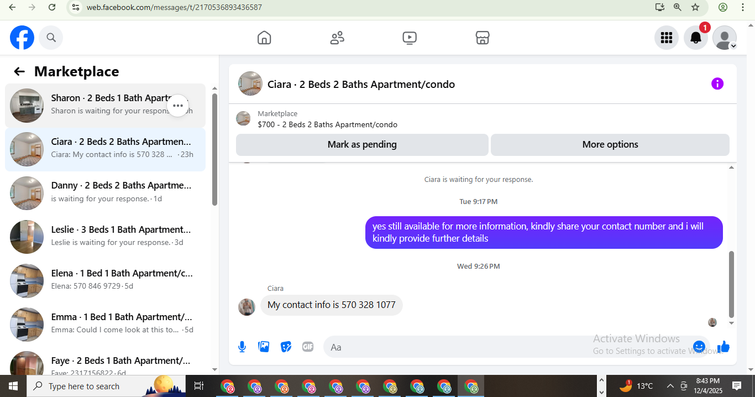This screenshot has height=397, width=755.
Task: Open the Marketplace storefront icon
Action: [483, 38]
